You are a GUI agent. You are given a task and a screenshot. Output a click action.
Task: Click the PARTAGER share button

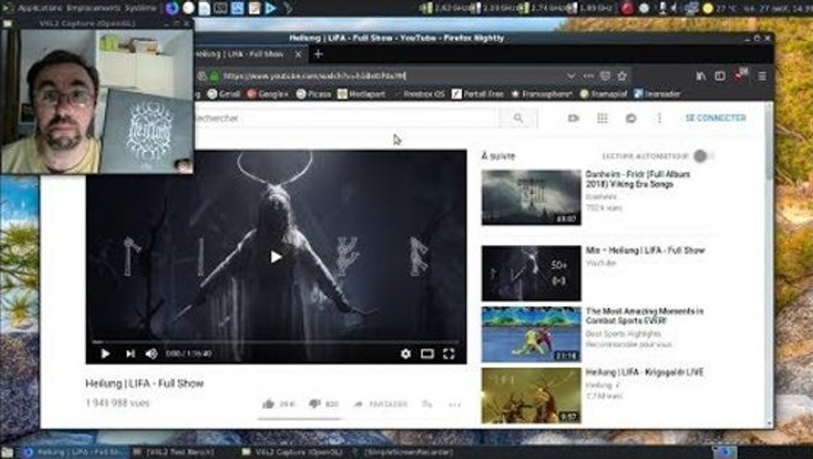tap(381, 404)
